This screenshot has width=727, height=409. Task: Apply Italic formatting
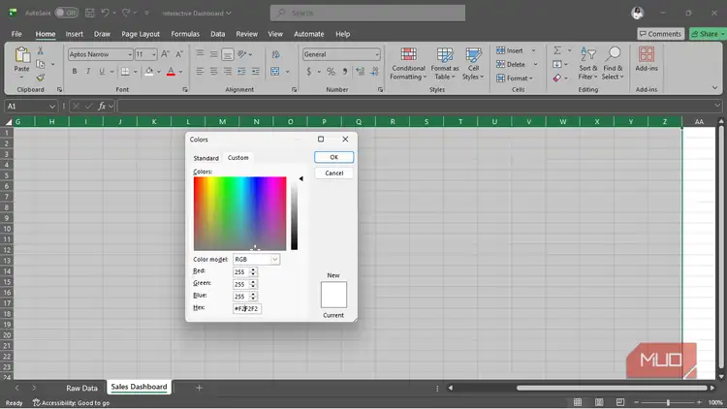pos(88,72)
